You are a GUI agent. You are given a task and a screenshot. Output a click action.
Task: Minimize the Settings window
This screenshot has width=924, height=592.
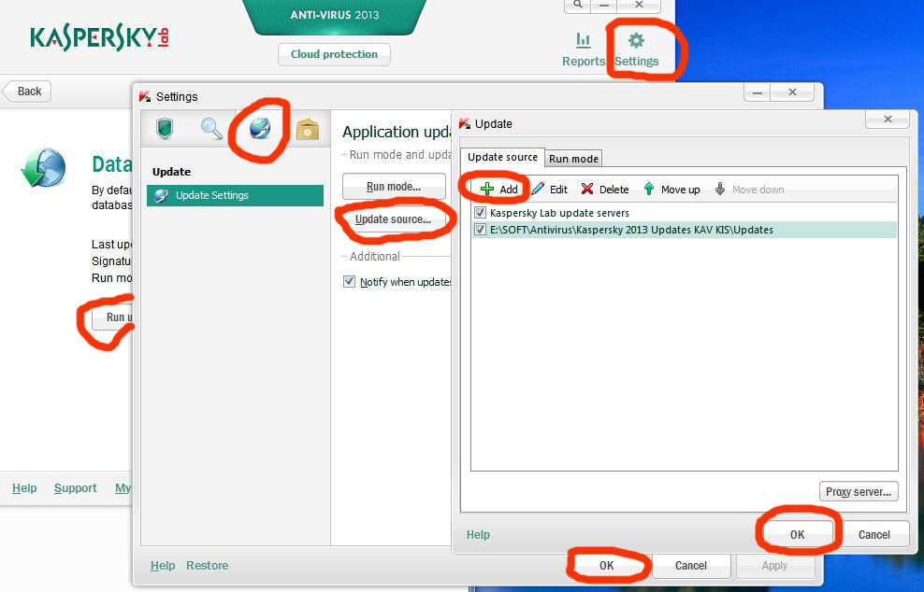758,92
